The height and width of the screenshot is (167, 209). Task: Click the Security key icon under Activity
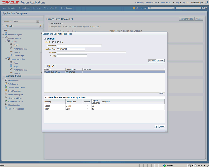(11, 52)
